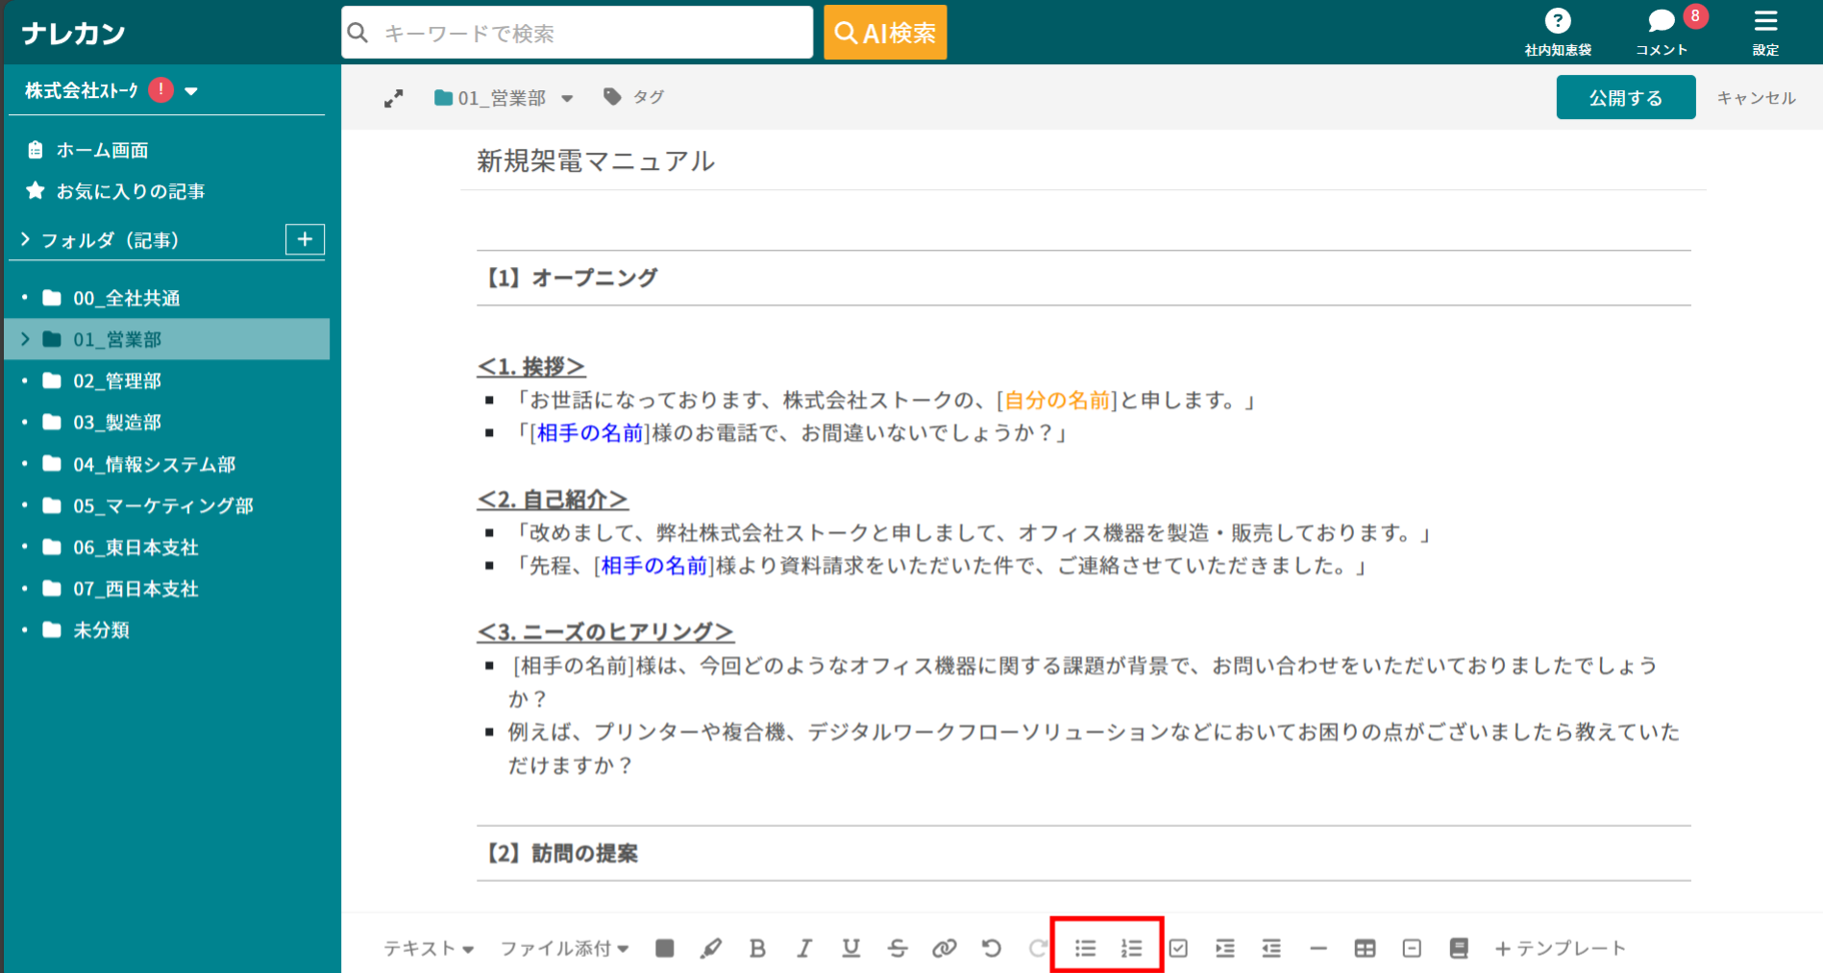Undo the last edit
This screenshot has height=973, width=1823.
coord(991,948)
